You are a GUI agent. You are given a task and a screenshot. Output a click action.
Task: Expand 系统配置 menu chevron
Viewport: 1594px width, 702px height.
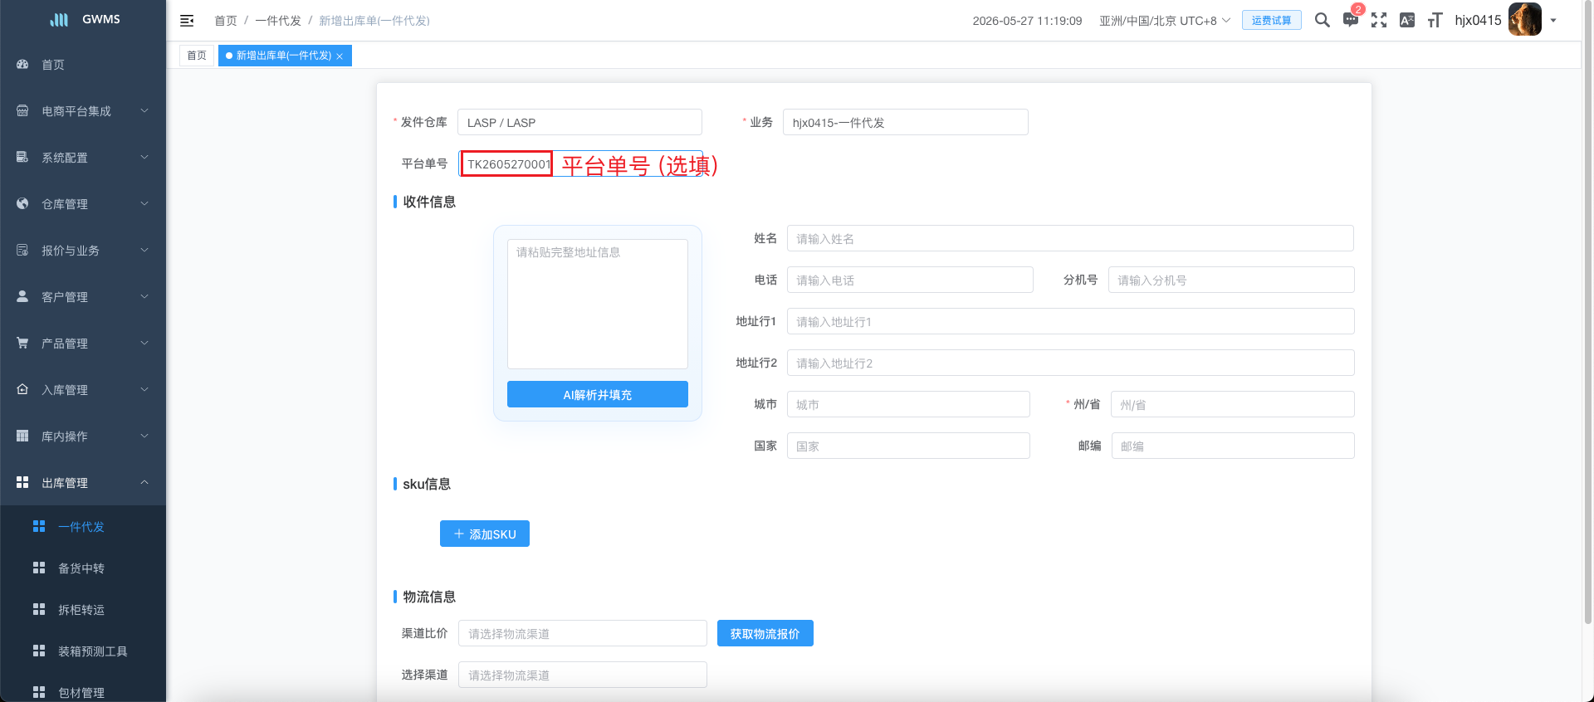[144, 157]
